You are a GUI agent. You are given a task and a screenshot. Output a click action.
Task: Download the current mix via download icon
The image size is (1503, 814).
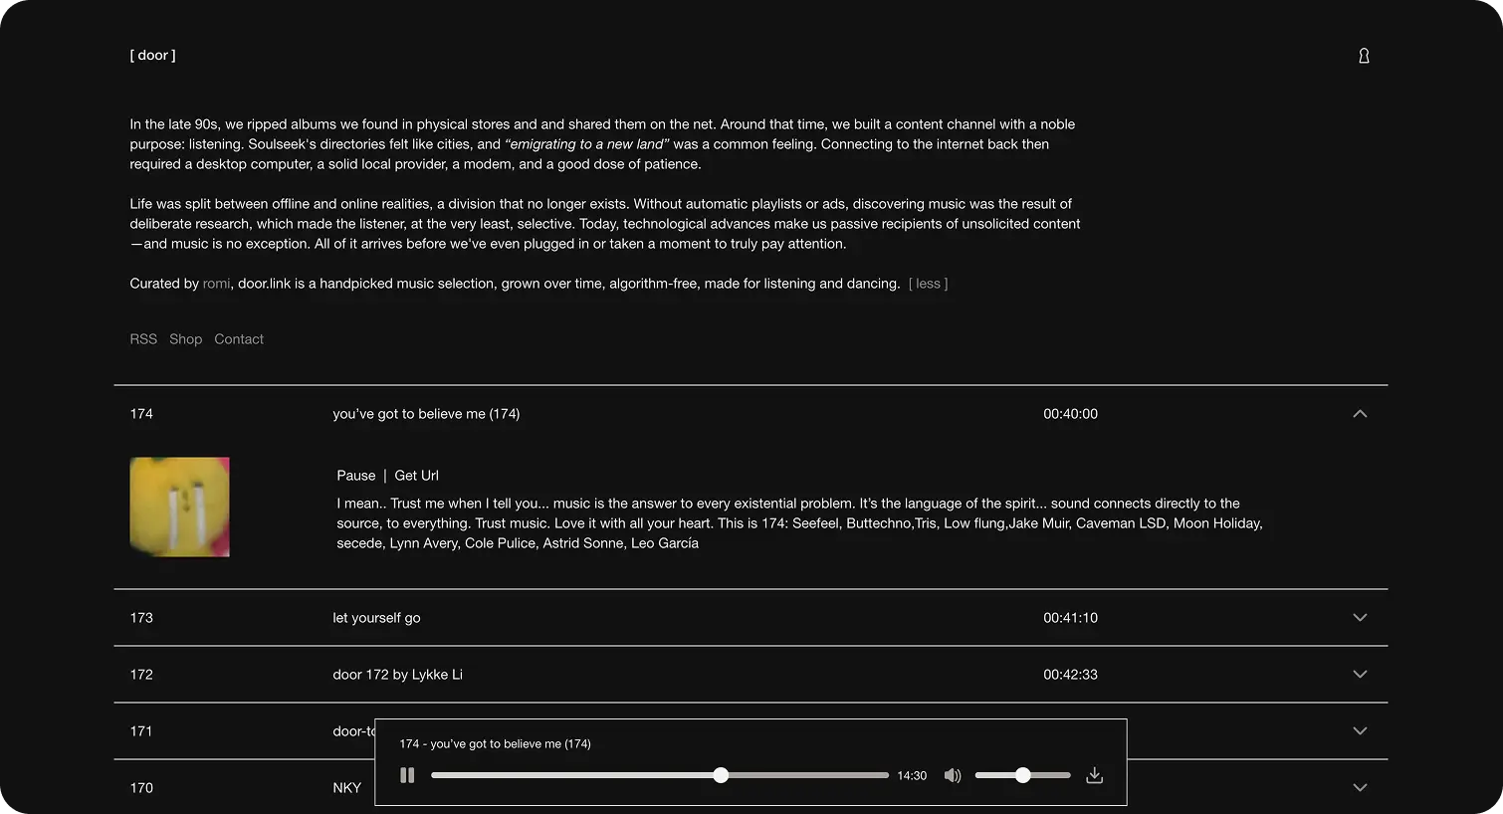(x=1094, y=775)
